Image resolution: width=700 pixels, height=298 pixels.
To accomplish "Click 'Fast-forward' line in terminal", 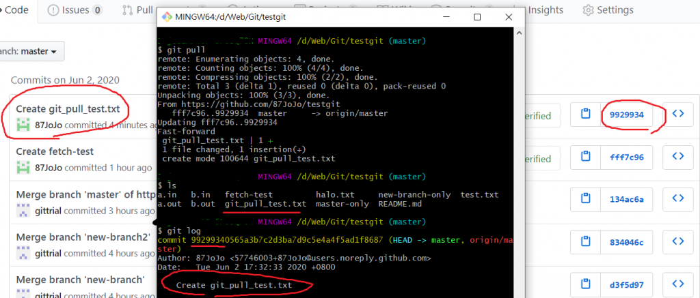I will pyautogui.click(x=186, y=132).
